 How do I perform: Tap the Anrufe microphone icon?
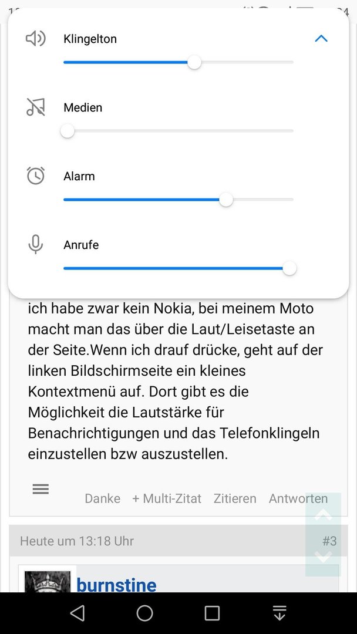tap(36, 244)
